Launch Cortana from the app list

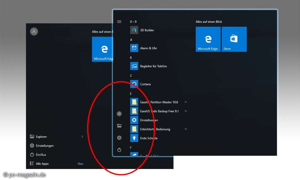click(145, 84)
